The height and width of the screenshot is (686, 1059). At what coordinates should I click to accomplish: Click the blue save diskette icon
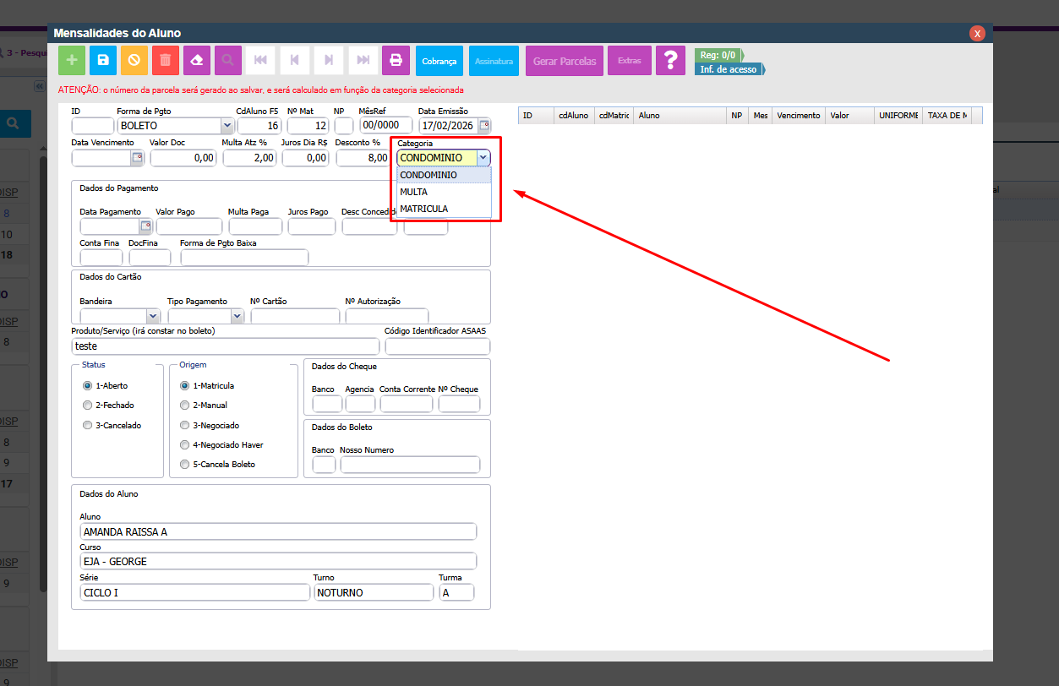(x=102, y=61)
